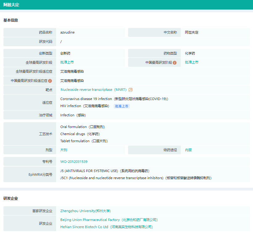Open the 内服 administration route link
The image size is (253, 233).
188,150
